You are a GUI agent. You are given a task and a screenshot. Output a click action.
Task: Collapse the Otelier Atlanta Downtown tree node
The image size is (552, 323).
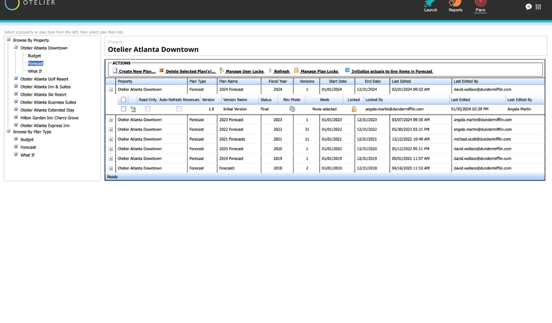coord(16,47)
